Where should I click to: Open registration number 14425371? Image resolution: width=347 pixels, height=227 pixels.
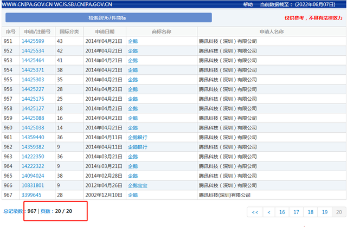tap(33, 70)
